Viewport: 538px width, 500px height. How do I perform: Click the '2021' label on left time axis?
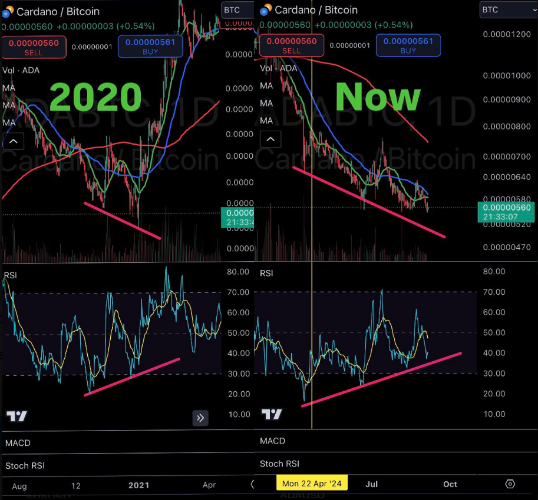pos(138,485)
